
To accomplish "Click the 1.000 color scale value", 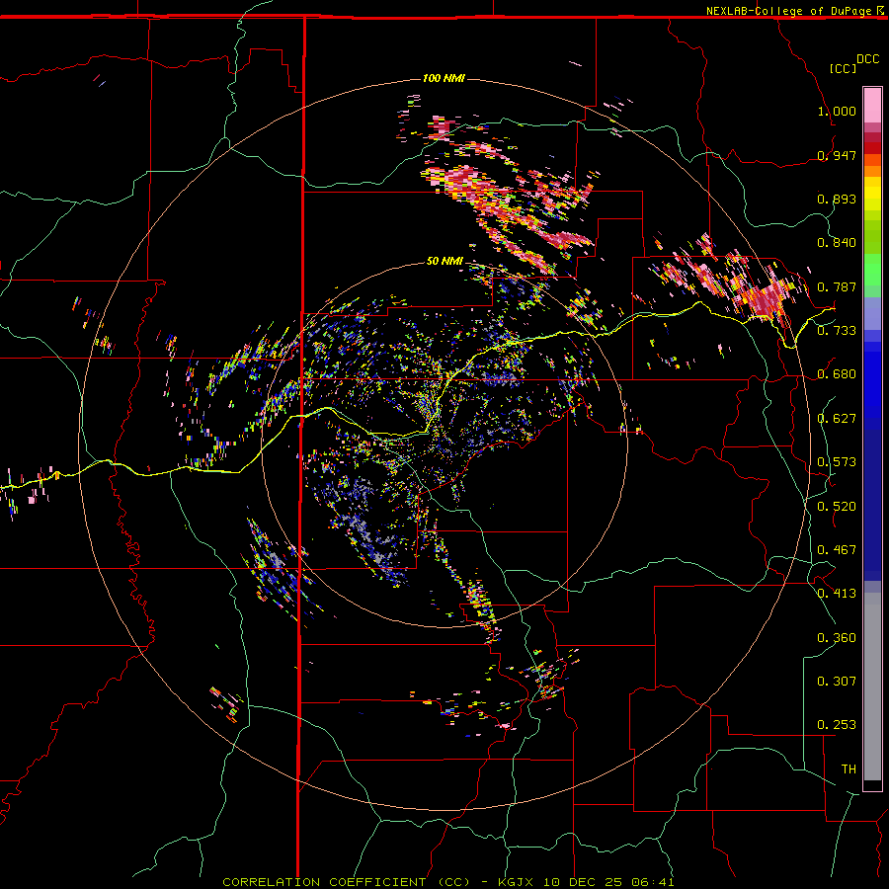I will point(837,111).
